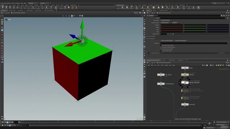
Task: Select the Font shelf tool
Action: coord(51,8)
